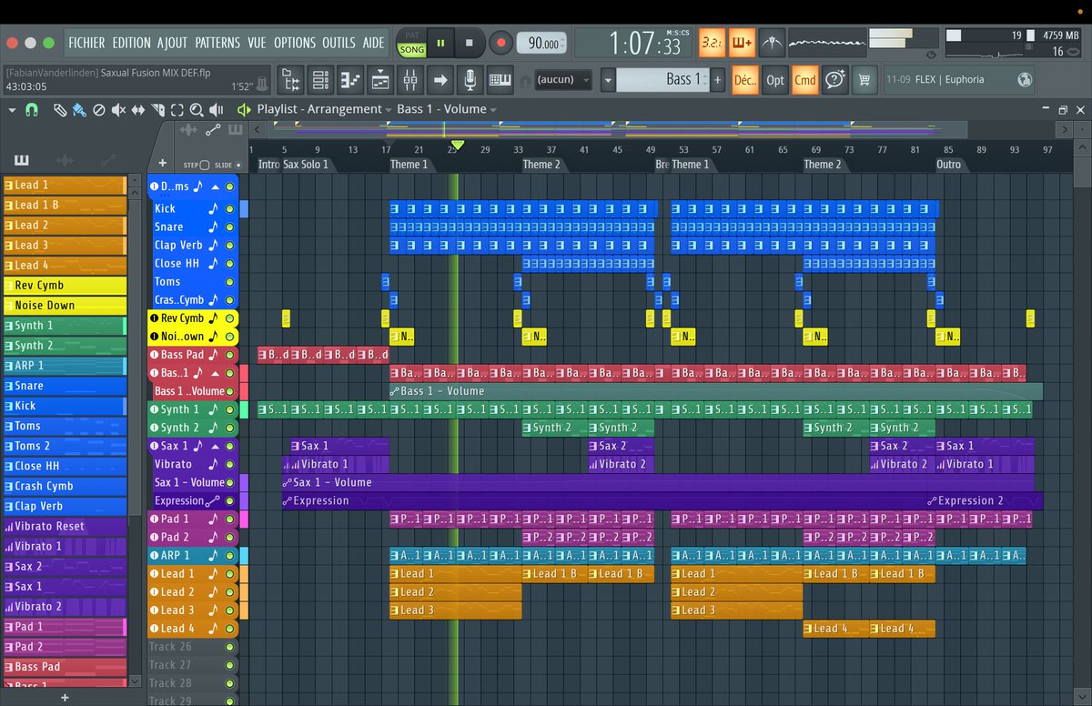Open the channel rack icon
The image size is (1092, 706).
pyautogui.click(x=320, y=80)
